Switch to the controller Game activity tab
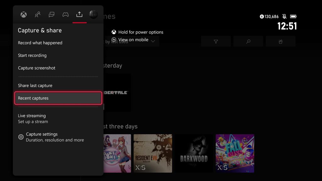Screen dimensions: 322x181 (65, 14)
